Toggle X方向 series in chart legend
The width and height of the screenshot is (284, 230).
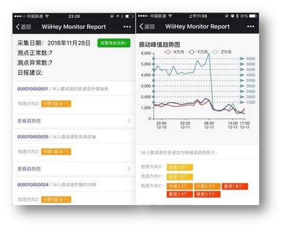[174, 52]
